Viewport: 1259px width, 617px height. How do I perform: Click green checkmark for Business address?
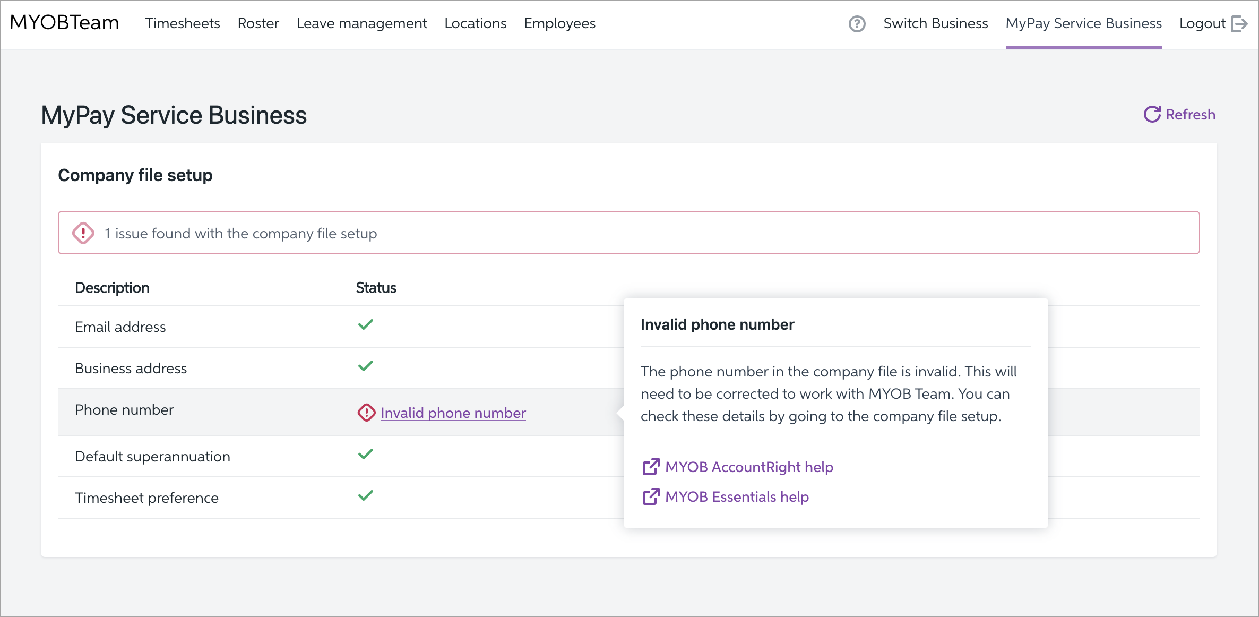pos(366,365)
